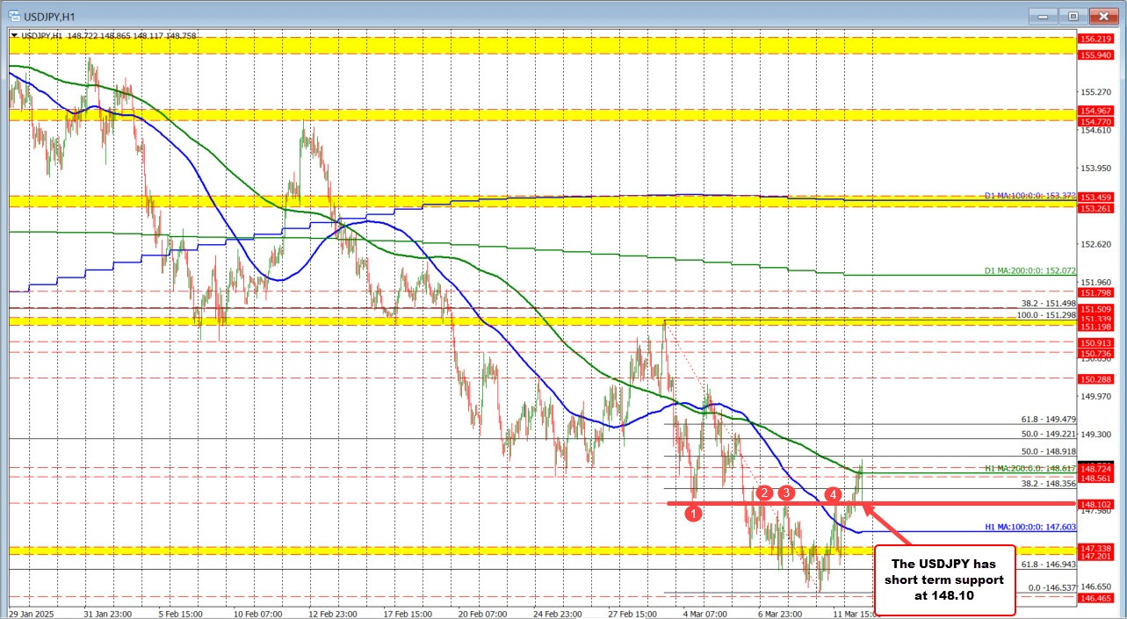Select the '150.913' red price label
The height and width of the screenshot is (619, 1127).
click(1094, 342)
